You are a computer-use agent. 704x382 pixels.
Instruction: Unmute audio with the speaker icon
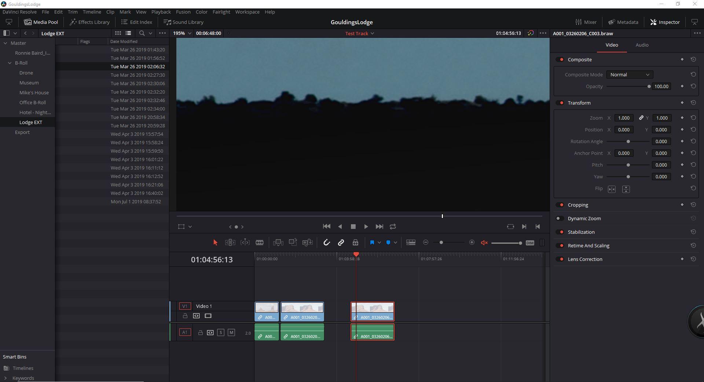tap(484, 243)
